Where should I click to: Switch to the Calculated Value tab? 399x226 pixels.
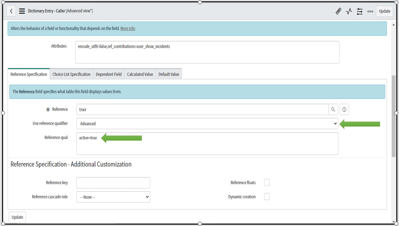click(x=140, y=74)
